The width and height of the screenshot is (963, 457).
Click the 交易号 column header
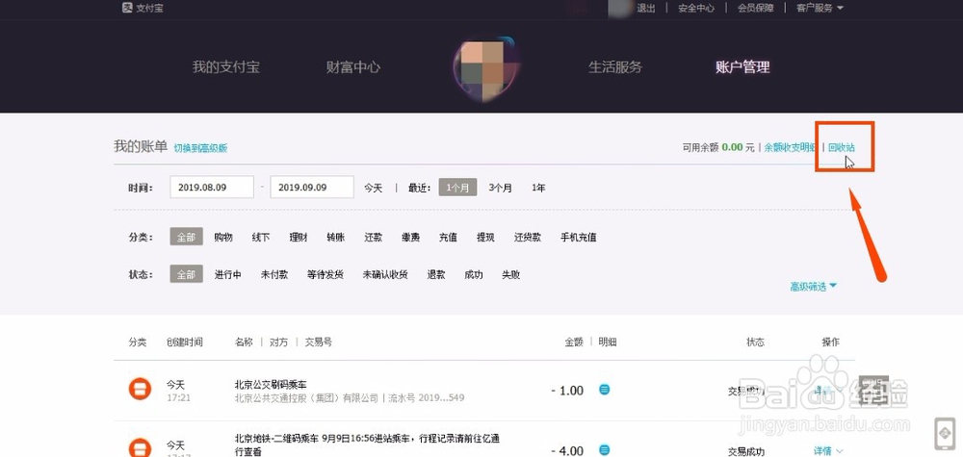click(x=318, y=343)
